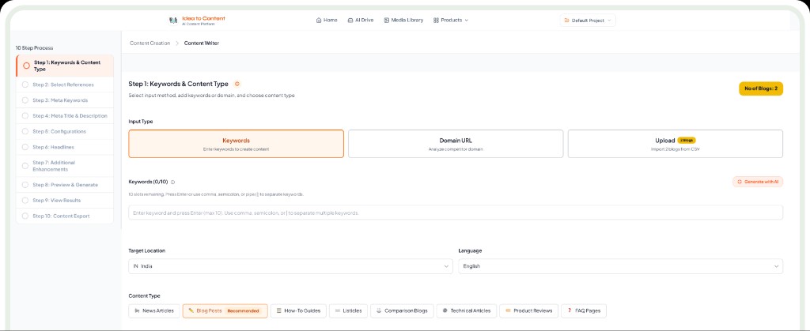
Task: Select the Technical Articles content type
Action: (x=467, y=311)
